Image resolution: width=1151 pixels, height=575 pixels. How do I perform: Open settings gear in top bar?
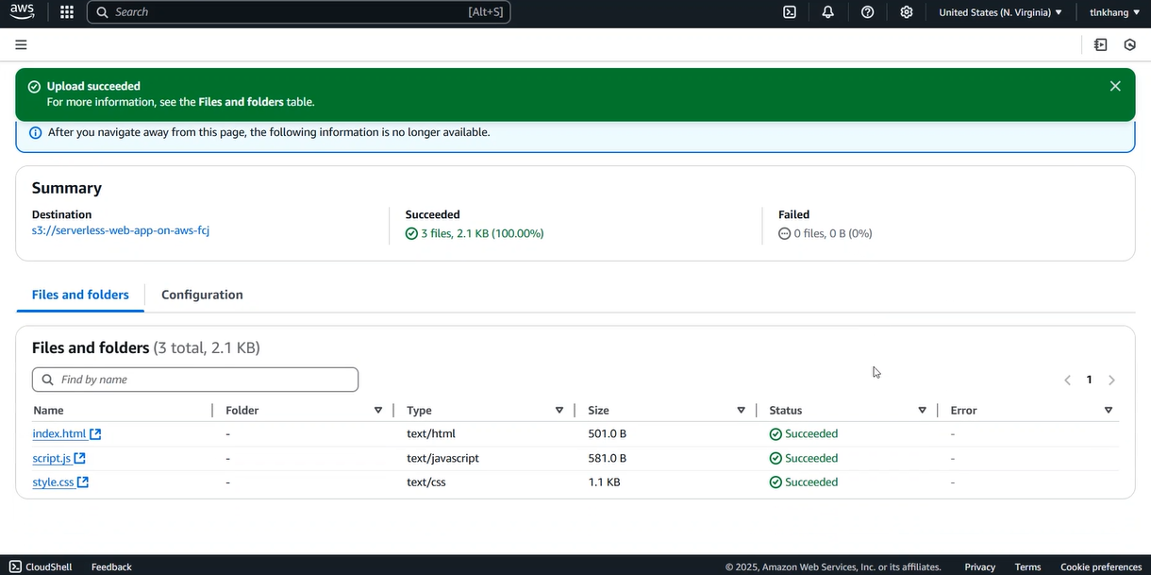point(907,12)
